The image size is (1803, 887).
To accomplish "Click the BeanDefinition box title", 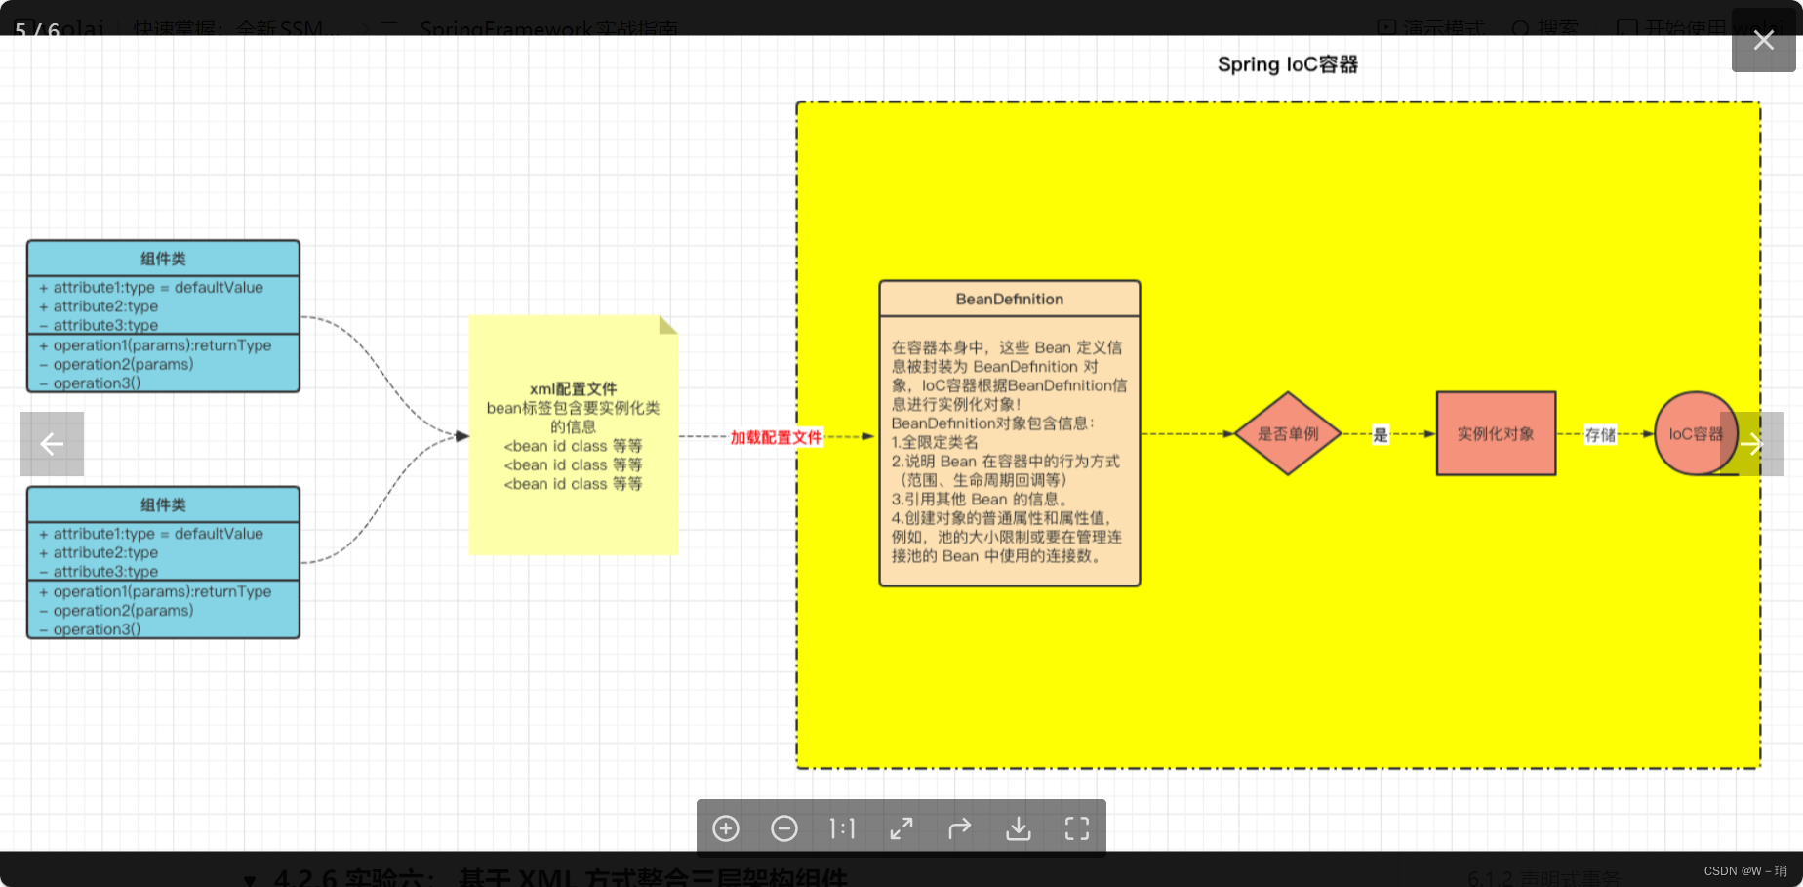I will pyautogui.click(x=1010, y=299).
